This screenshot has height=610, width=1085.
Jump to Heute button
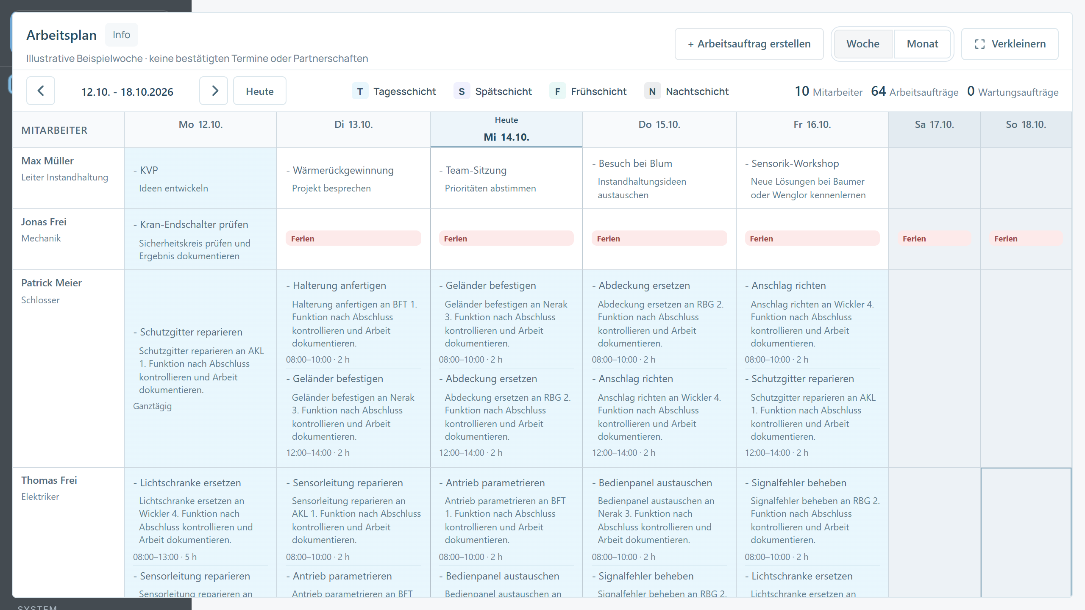tap(260, 91)
